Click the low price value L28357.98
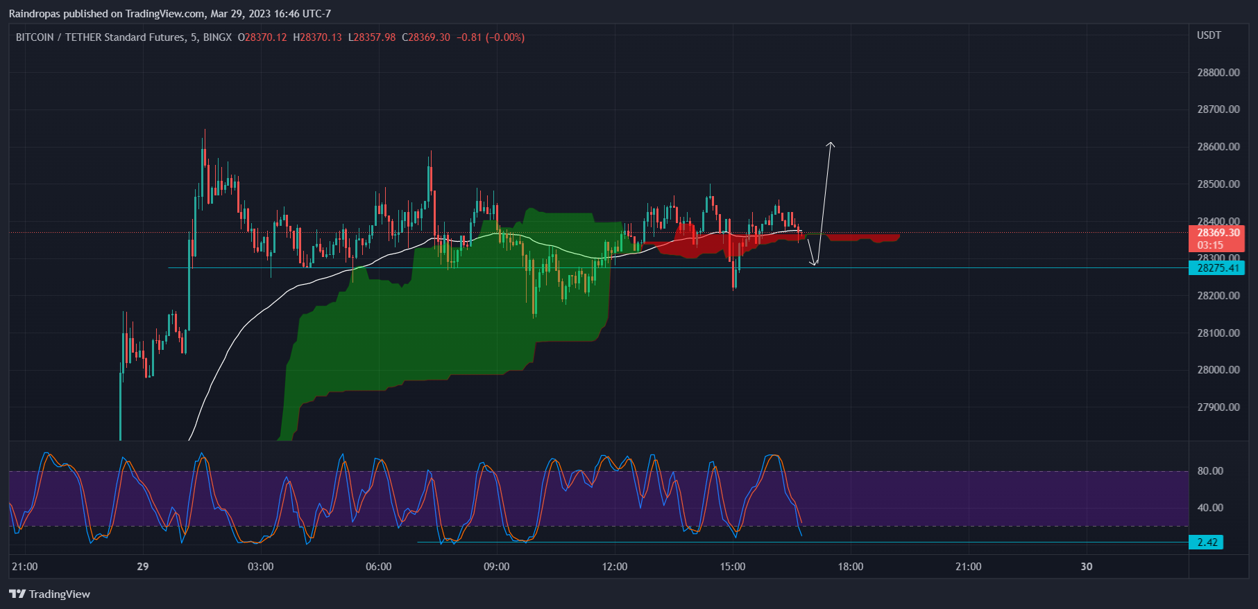The width and height of the screenshot is (1258, 609). [371, 37]
